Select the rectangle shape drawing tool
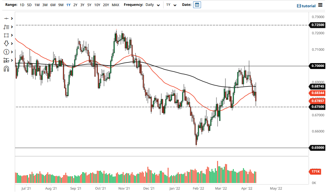Screen dimensions: 329x195 6,35
